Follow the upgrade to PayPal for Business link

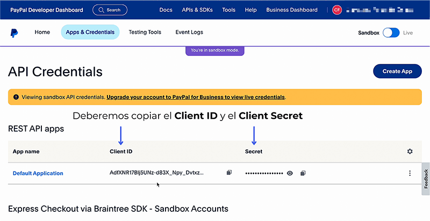[x=196, y=97]
